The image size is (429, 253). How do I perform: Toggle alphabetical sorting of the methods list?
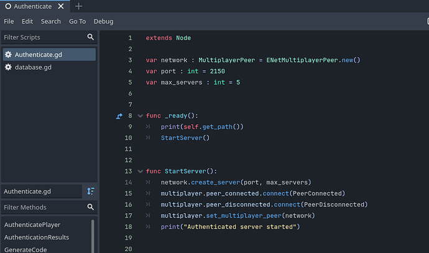click(91, 191)
